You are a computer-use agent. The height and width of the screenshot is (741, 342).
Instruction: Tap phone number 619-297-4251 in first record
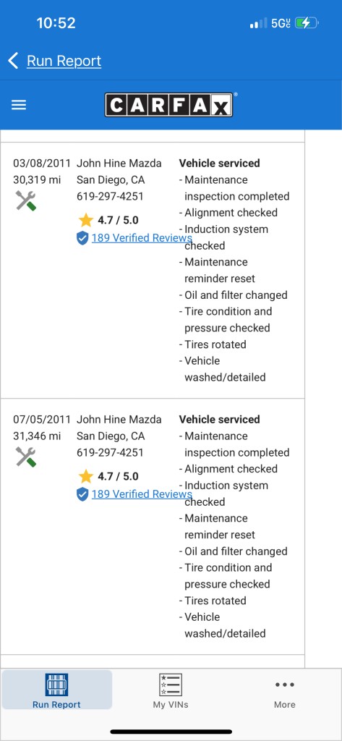tap(110, 196)
